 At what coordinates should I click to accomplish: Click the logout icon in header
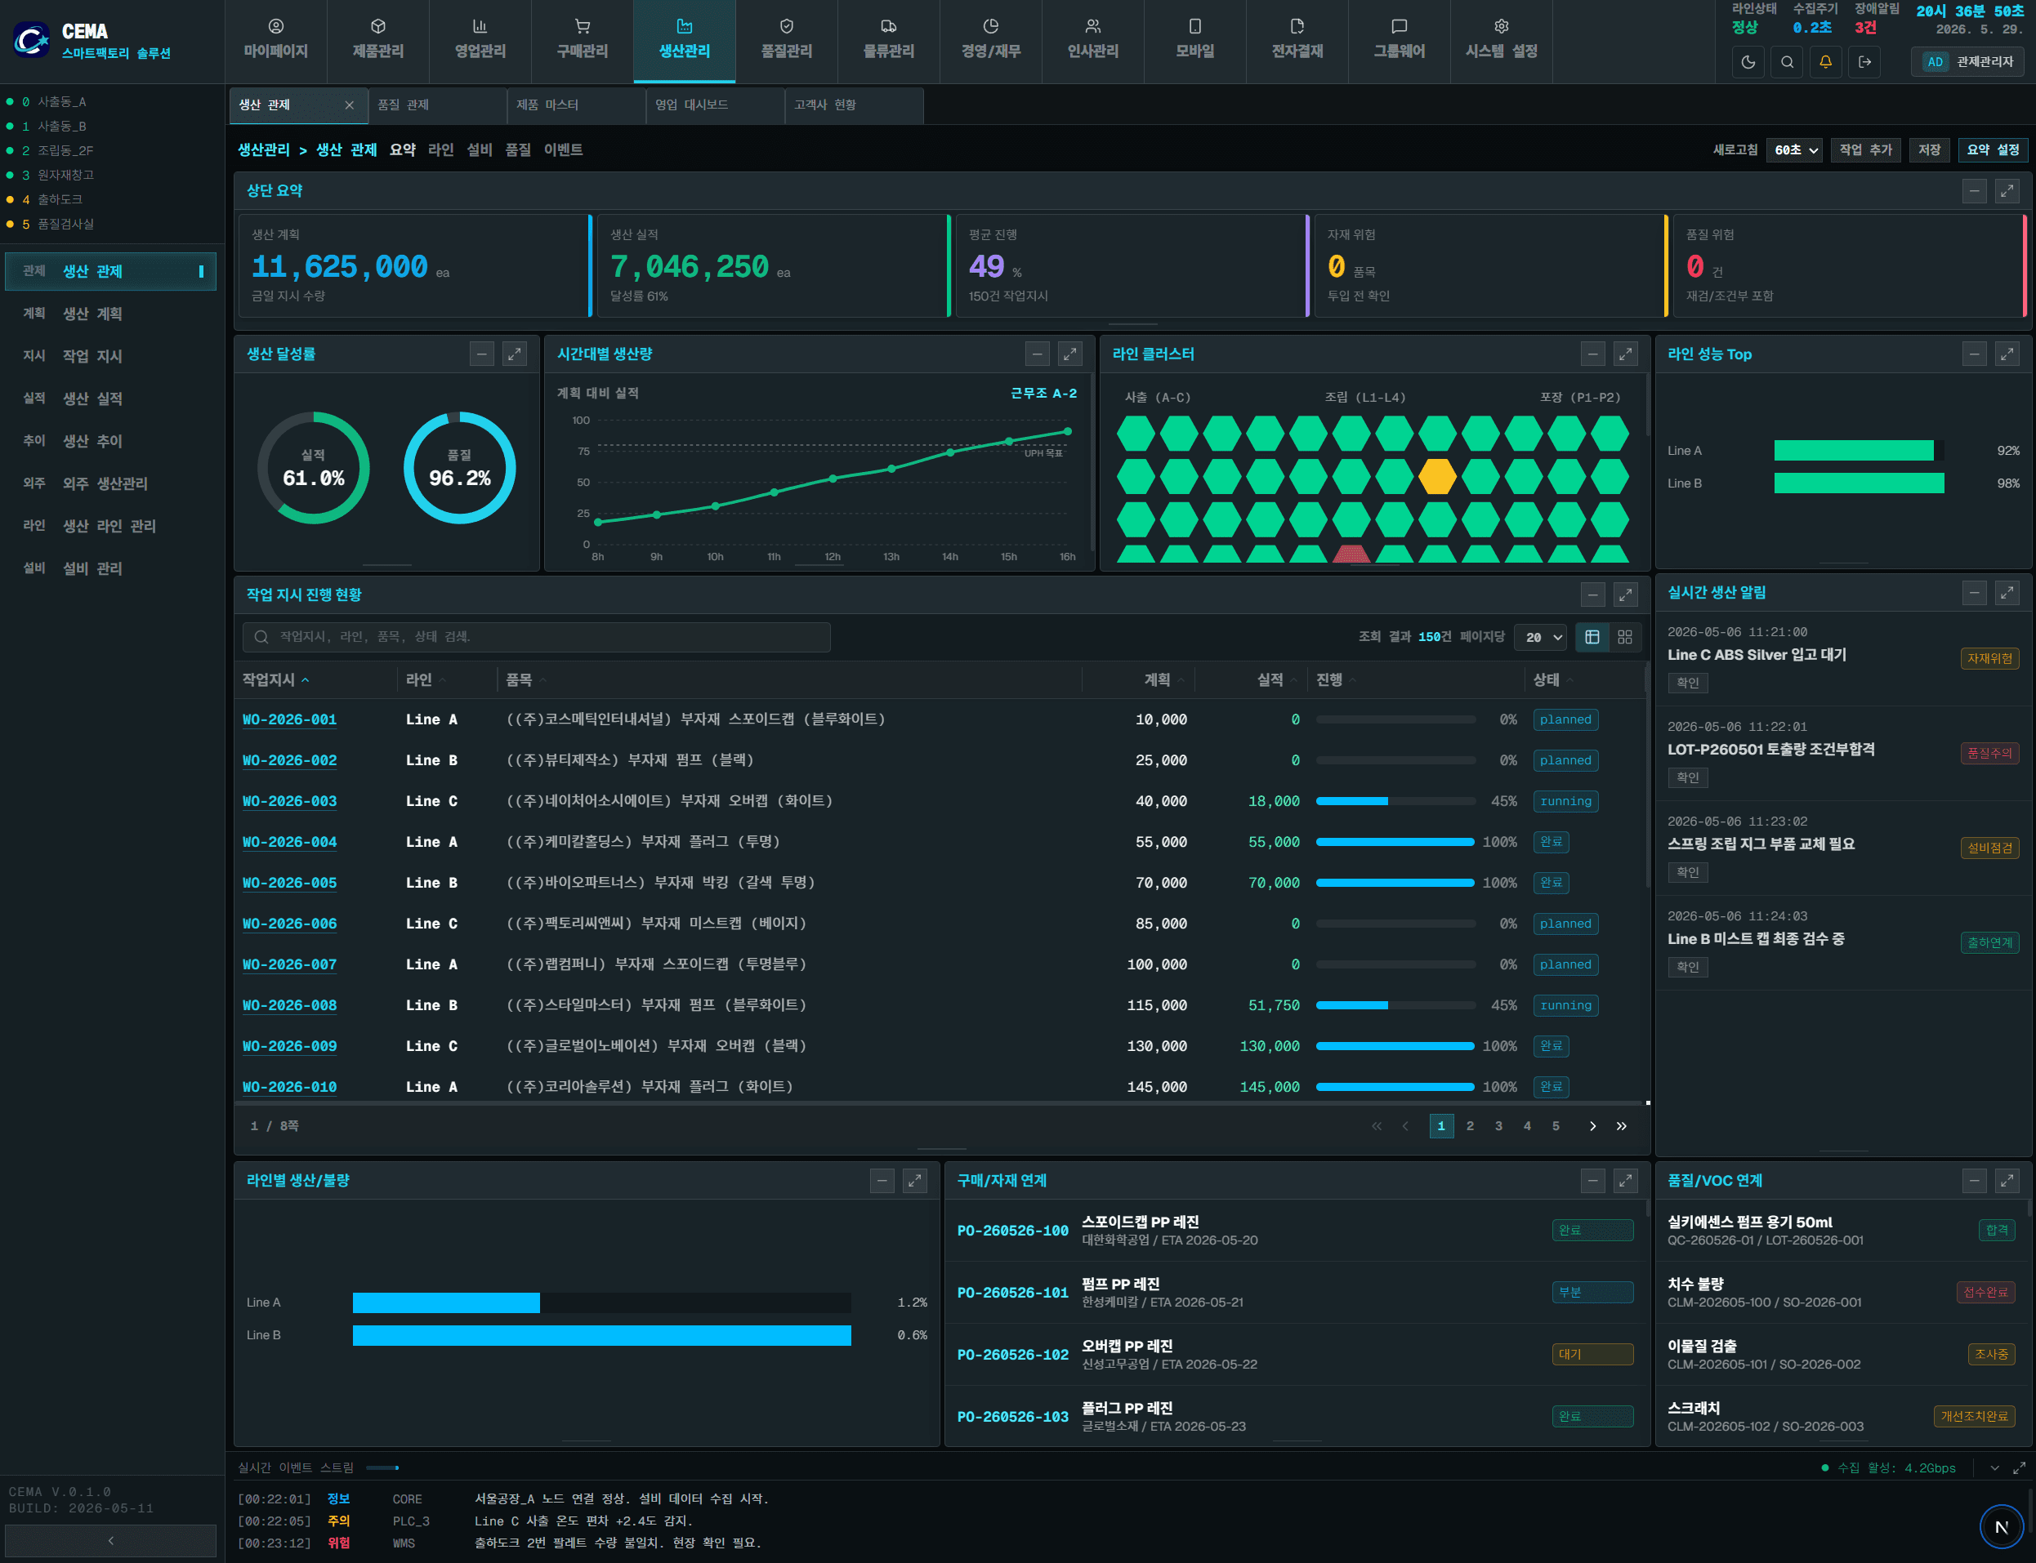click(1864, 61)
